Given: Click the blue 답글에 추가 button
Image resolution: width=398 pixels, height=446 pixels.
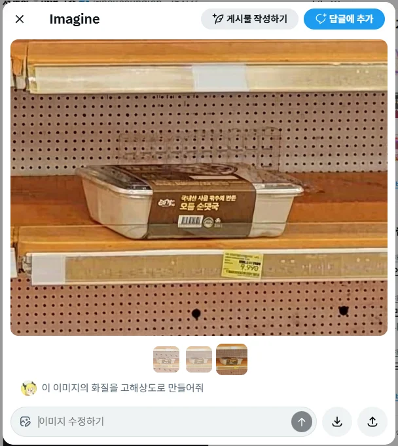Looking at the screenshot, I should [x=344, y=19].
